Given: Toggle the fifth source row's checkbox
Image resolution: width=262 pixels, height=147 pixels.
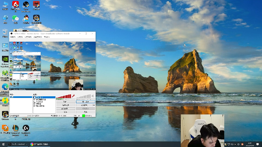Looking at the screenshot, I should [x=35, y=106].
